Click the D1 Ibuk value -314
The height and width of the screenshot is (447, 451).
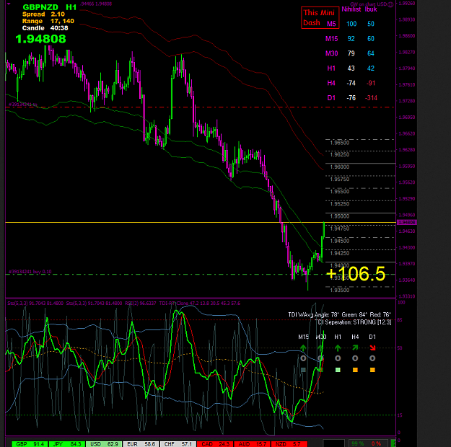tap(371, 98)
